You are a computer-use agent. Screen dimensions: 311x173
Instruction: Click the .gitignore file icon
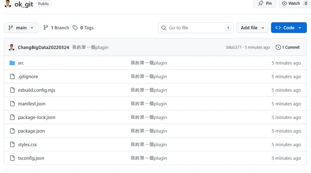(x=12, y=77)
